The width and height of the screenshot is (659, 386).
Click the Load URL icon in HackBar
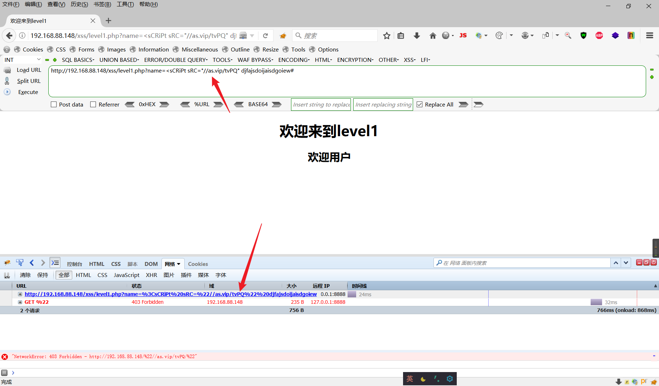(8, 70)
